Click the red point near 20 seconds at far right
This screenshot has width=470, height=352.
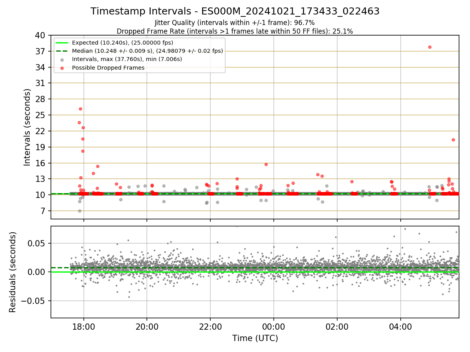[x=453, y=140]
